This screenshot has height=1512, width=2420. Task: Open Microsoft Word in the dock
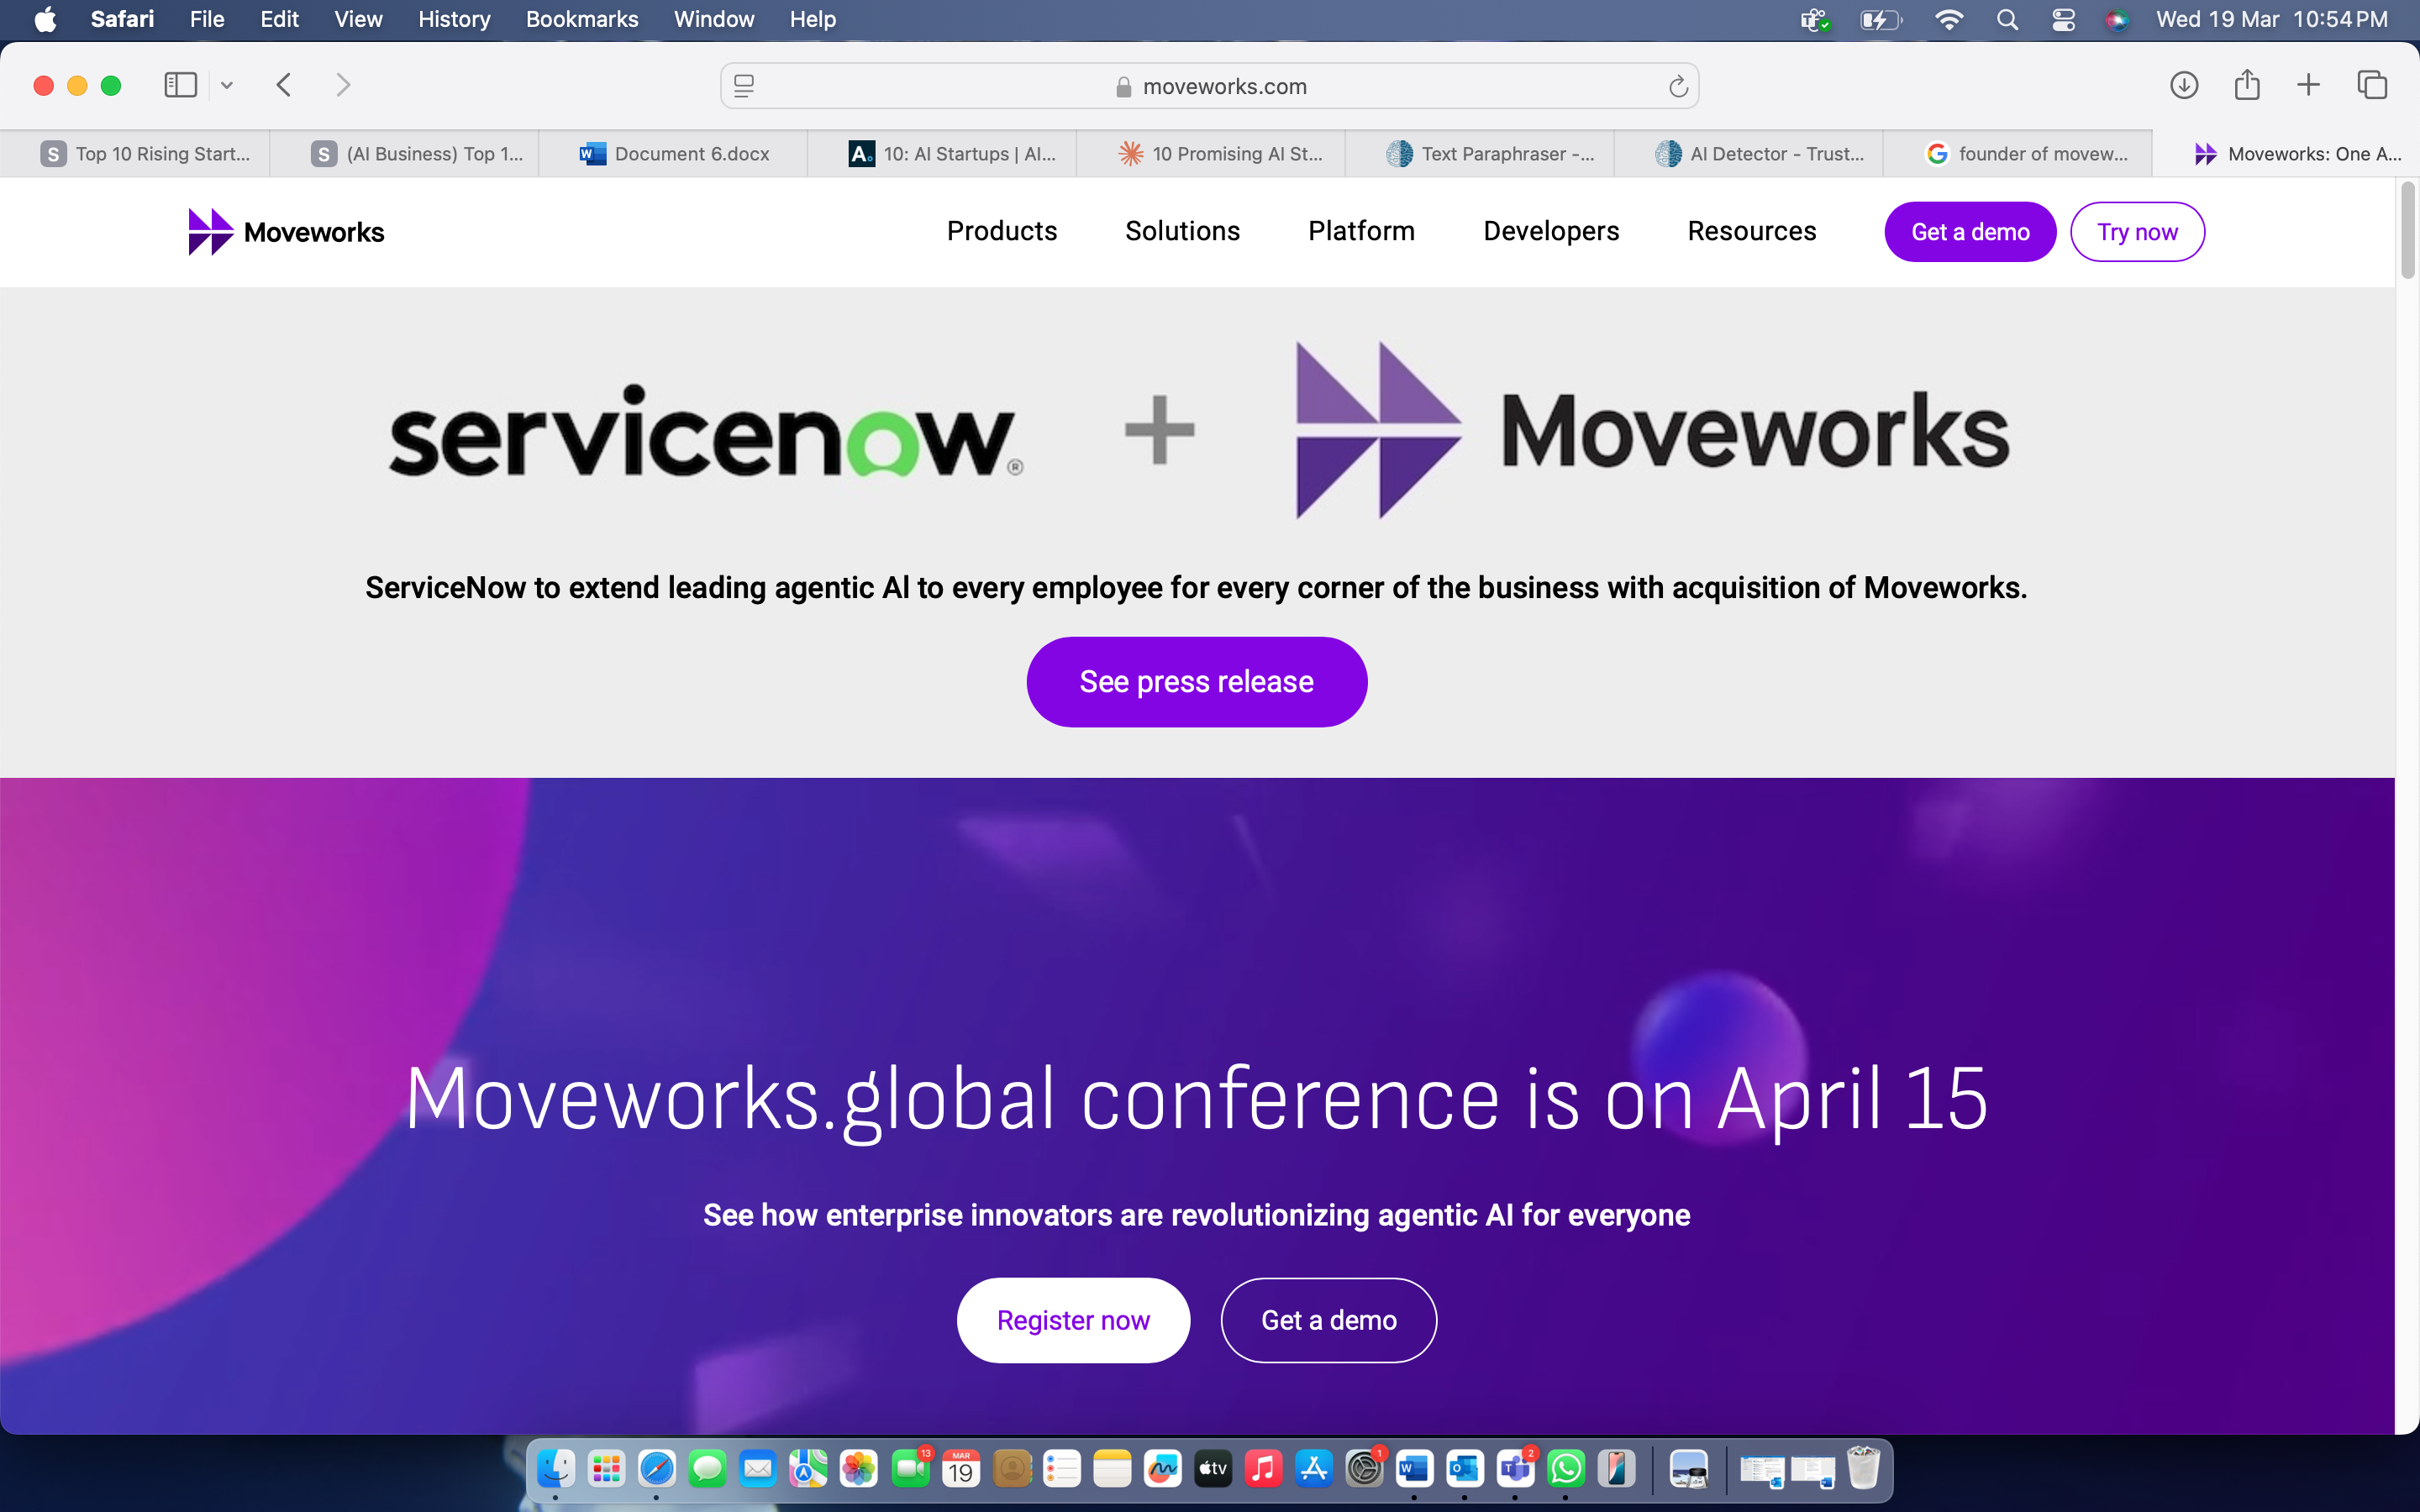tap(1414, 1468)
